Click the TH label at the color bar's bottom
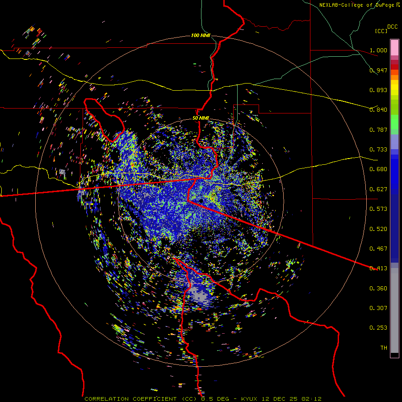Screen dimensions: 402x402 click(384, 348)
